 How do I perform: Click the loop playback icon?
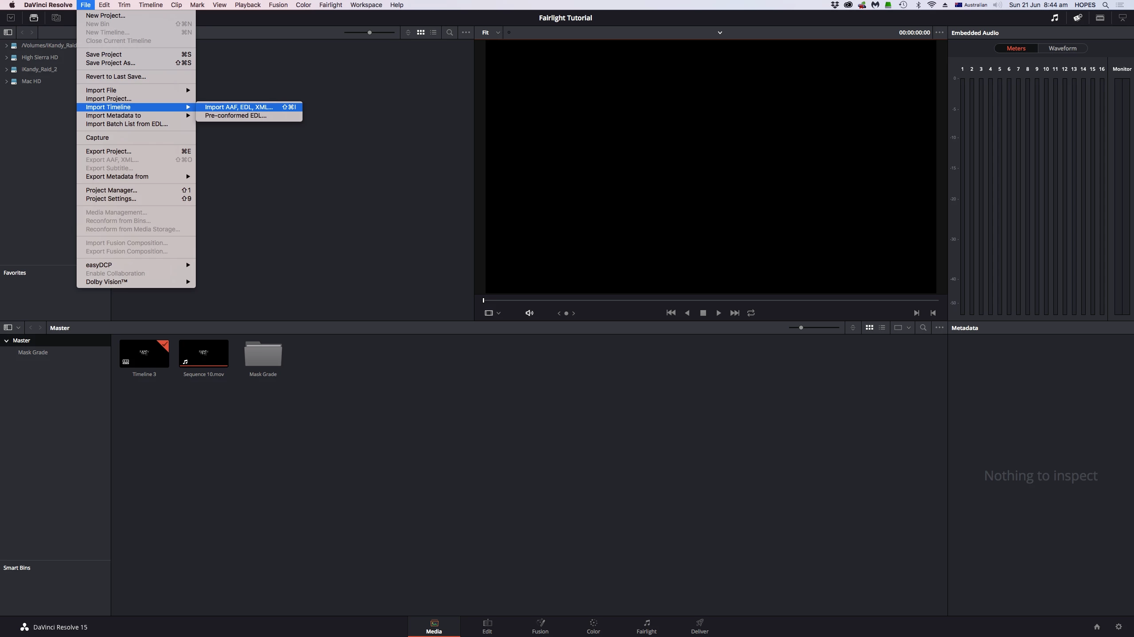(751, 313)
